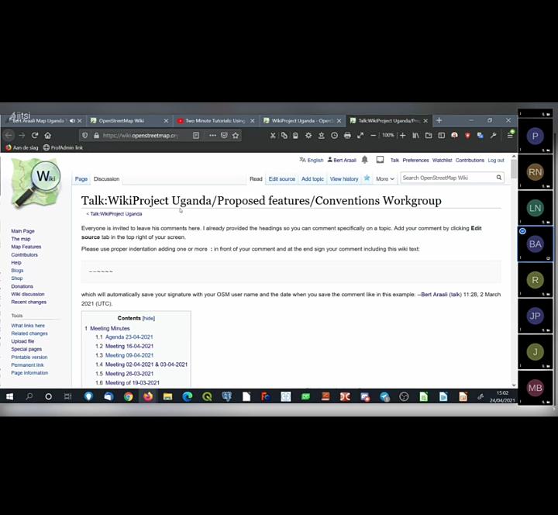Click Add topic tab

(x=312, y=179)
